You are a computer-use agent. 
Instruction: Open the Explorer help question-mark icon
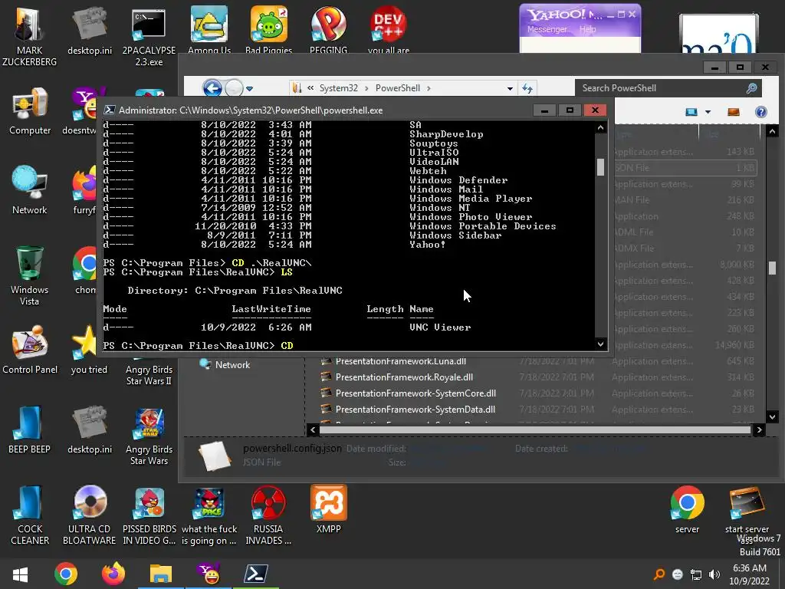pos(760,112)
